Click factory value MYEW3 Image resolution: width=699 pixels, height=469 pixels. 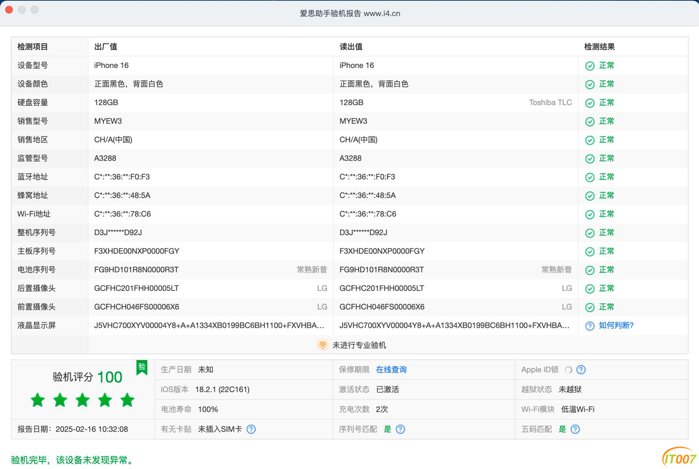(108, 121)
